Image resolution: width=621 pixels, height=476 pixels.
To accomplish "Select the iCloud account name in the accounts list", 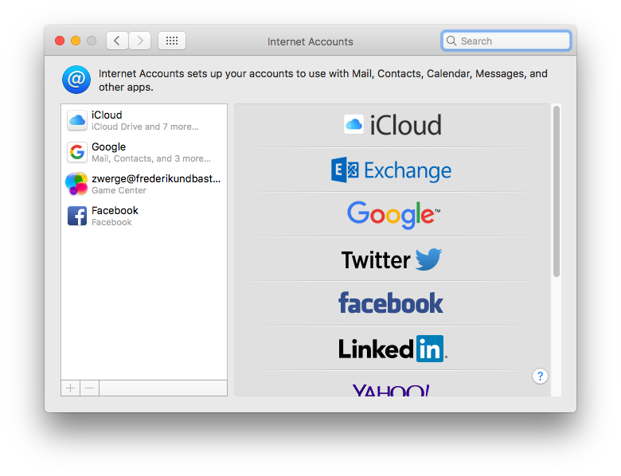I will click(107, 115).
